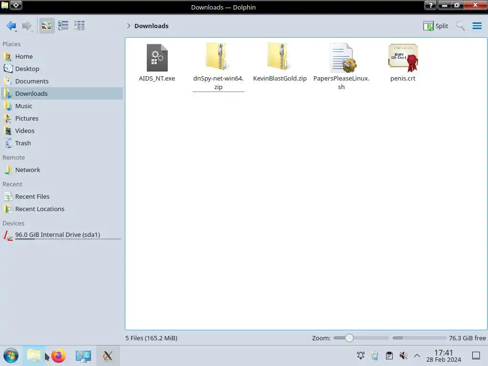Select the AIDS_NT.exe file icon
Image resolution: width=488 pixels, height=366 pixels.
[157, 58]
